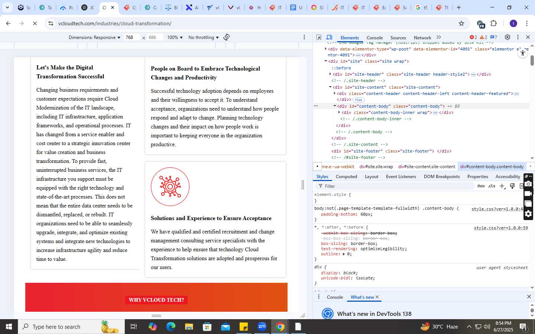Click the flex badge on content-header
535x334 pixels.
coord(359,100)
